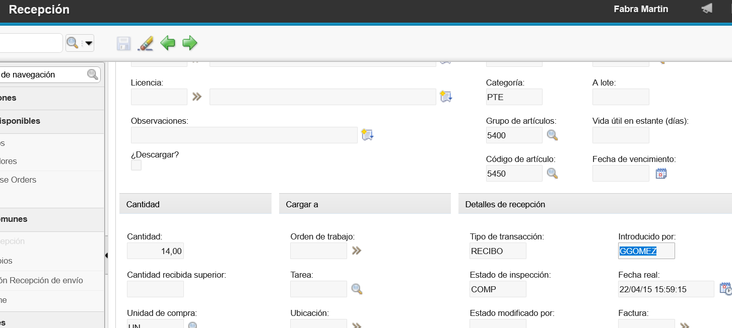
Task: Click the save (floppy disk) toolbar icon
Action: pos(123,43)
